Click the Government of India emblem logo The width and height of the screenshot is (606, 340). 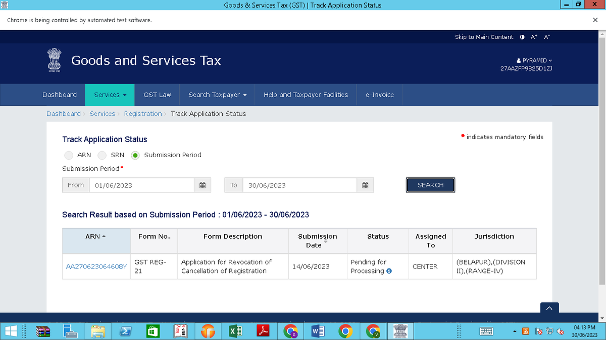(x=54, y=61)
